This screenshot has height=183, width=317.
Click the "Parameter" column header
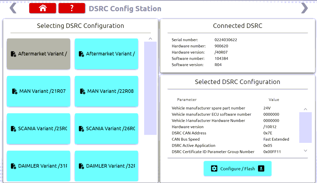[x=187, y=100]
